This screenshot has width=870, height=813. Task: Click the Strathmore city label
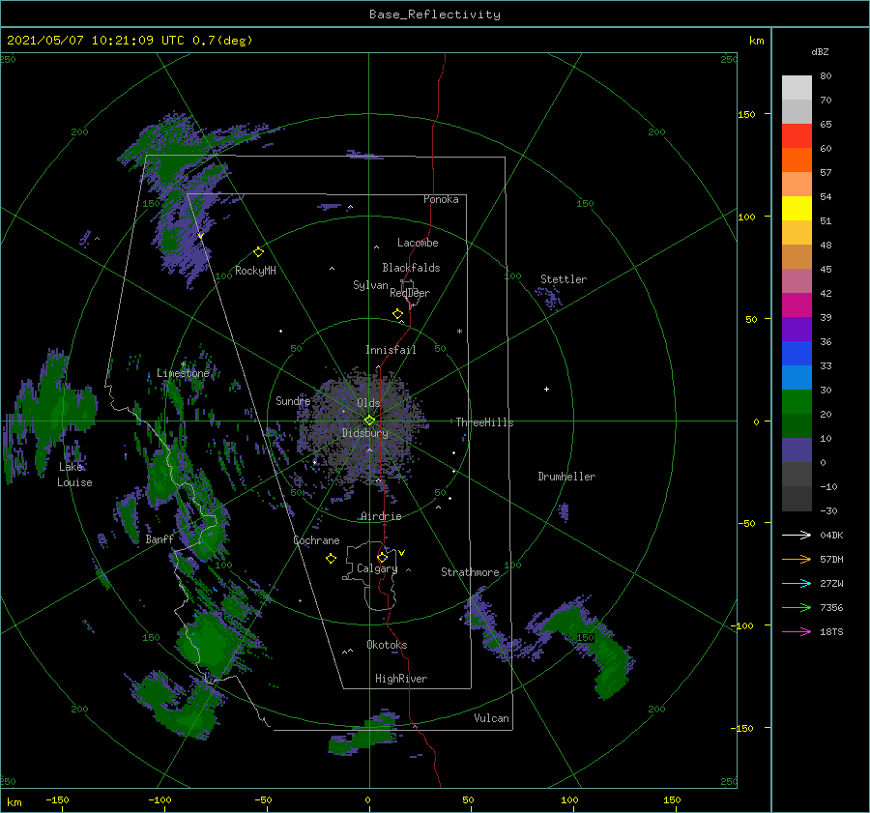tap(470, 572)
